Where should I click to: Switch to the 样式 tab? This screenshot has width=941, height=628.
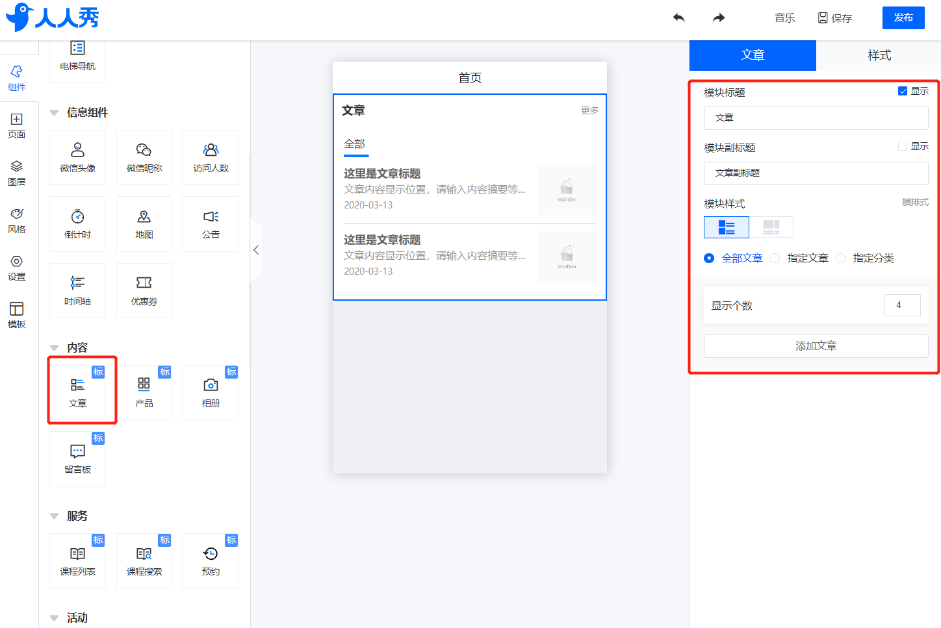coord(879,55)
